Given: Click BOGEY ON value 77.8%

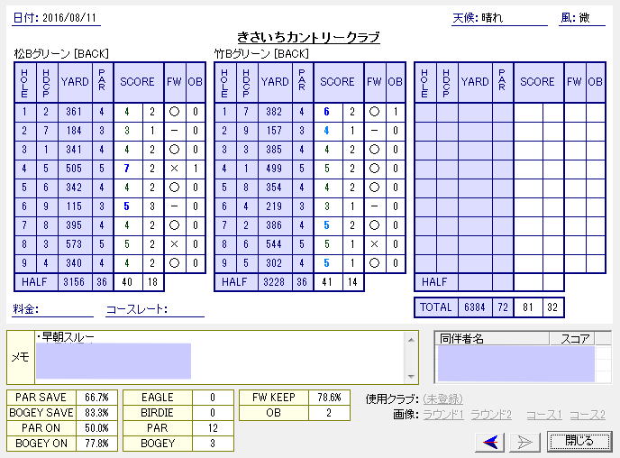Looking at the screenshot, I should click(x=96, y=444).
